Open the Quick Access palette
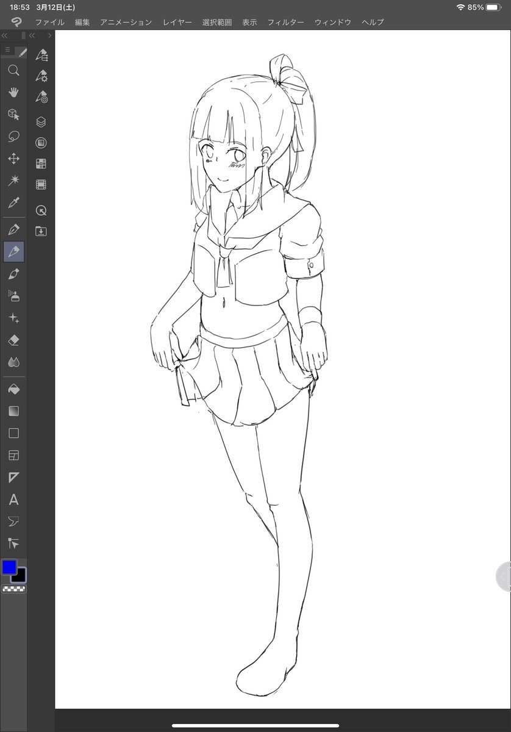This screenshot has height=732, width=511. click(41, 210)
